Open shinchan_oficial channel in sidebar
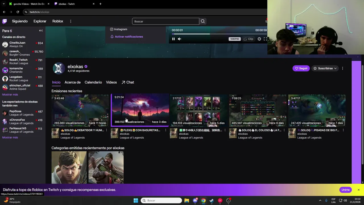 [23, 87]
